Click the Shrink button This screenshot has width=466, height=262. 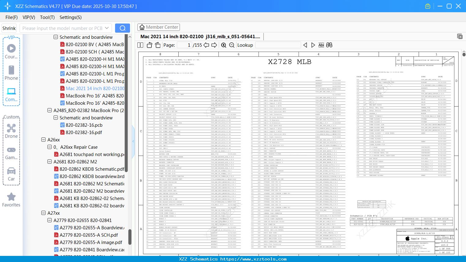click(x=9, y=28)
